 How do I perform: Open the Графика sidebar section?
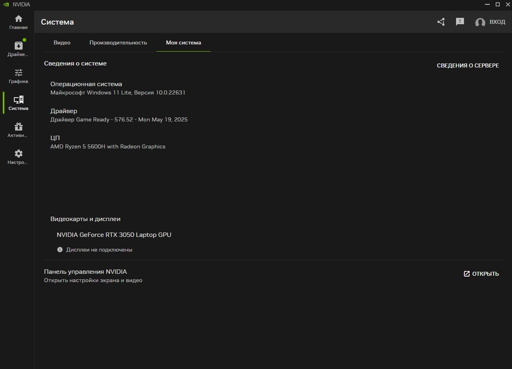point(18,76)
